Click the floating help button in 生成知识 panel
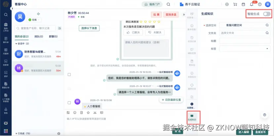Screen dimensions: 274x136 (264, 115)
